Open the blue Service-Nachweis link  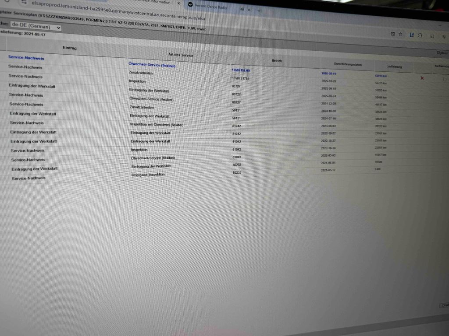point(26,57)
